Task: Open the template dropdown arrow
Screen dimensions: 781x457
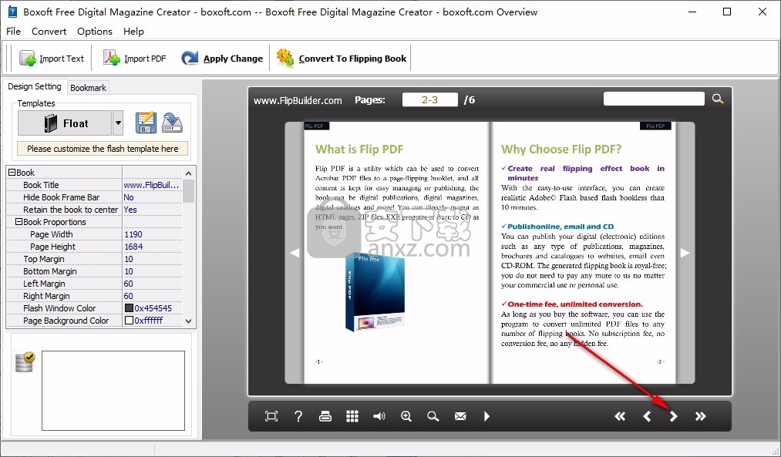Action: pos(118,123)
